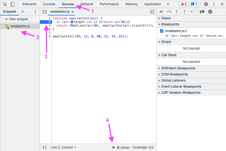This screenshot has width=226, height=151.
Task: Collapse the Call Stack section
Action: click(191, 55)
